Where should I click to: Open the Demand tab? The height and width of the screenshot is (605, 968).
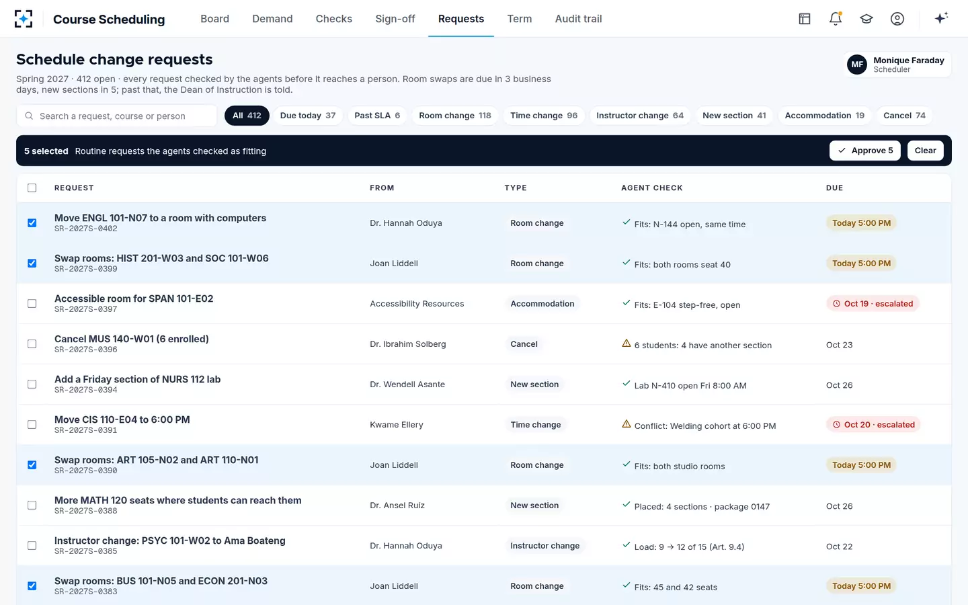pyautogui.click(x=272, y=19)
